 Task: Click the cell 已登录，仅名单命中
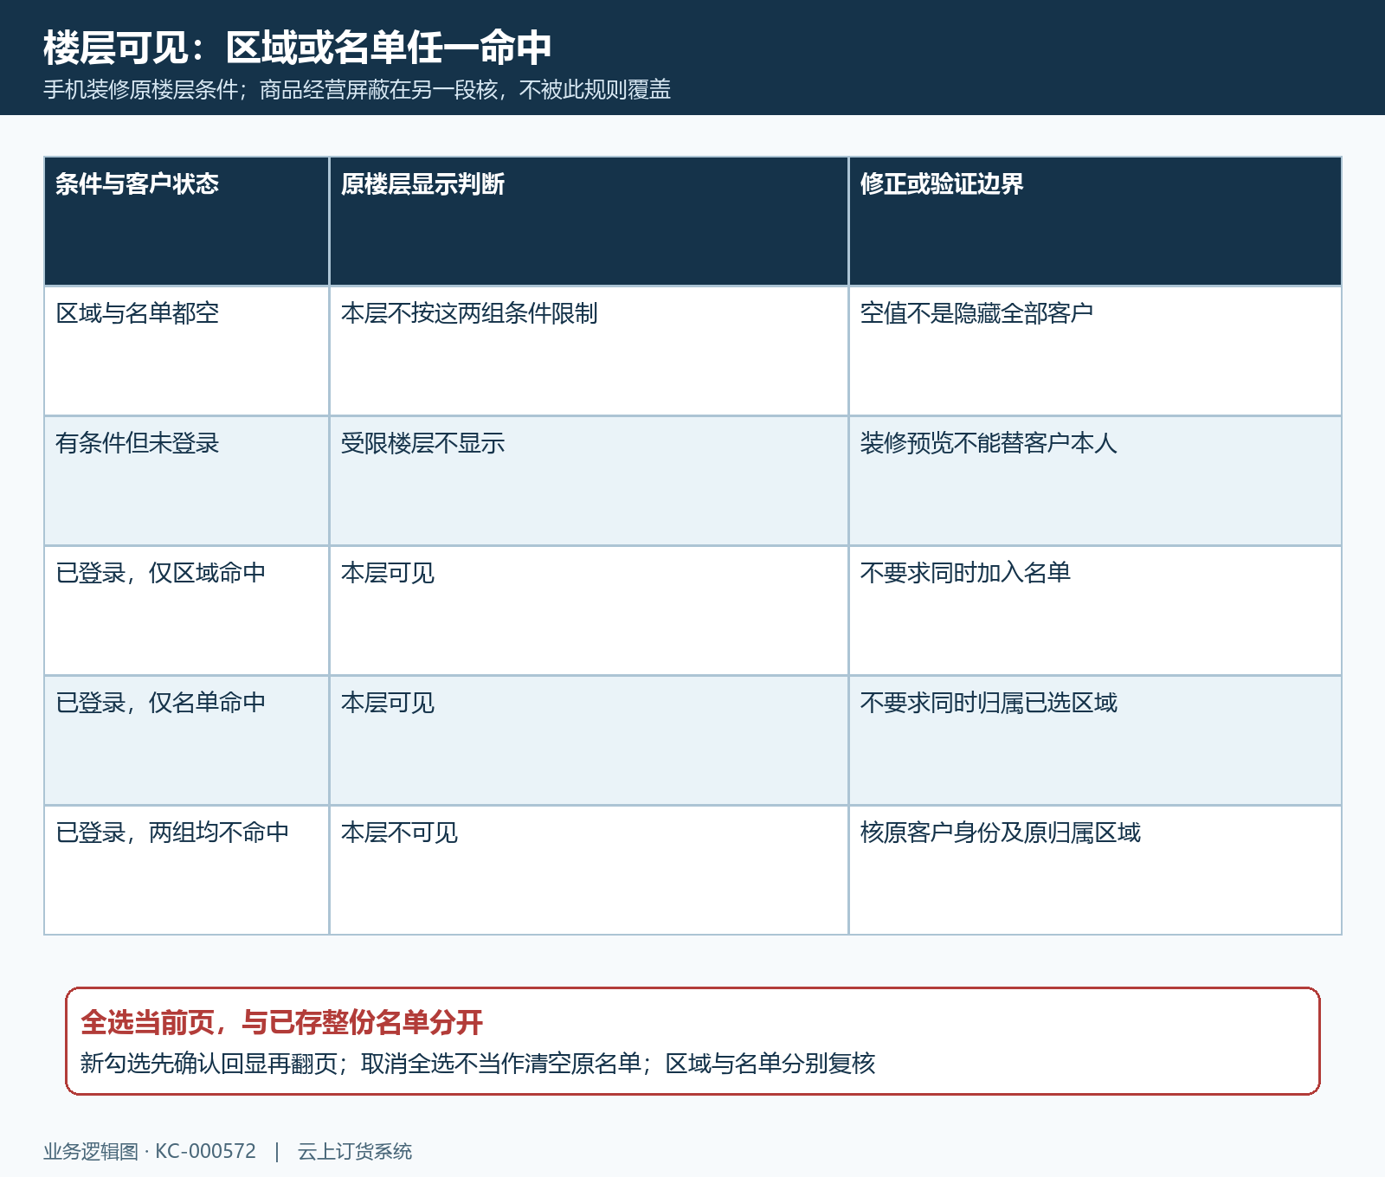point(186,741)
